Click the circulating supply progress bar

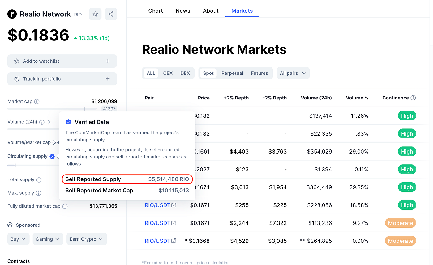[33, 165]
